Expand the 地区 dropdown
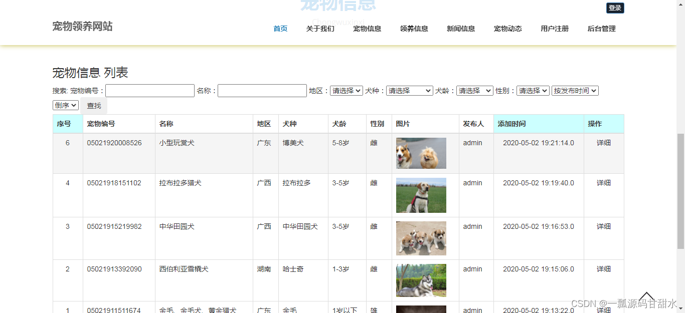The height and width of the screenshot is (313, 685). (x=347, y=91)
